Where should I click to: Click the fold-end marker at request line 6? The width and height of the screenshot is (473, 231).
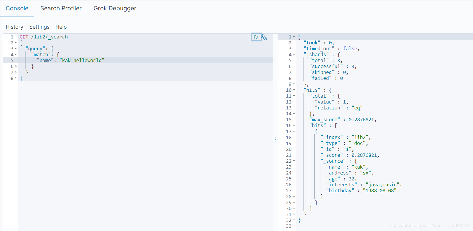pyautogui.click(x=16, y=67)
